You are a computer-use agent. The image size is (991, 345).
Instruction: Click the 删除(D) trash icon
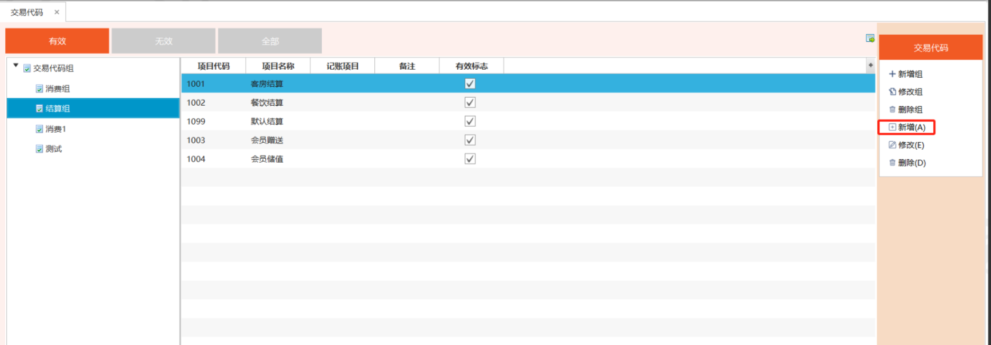coord(892,163)
